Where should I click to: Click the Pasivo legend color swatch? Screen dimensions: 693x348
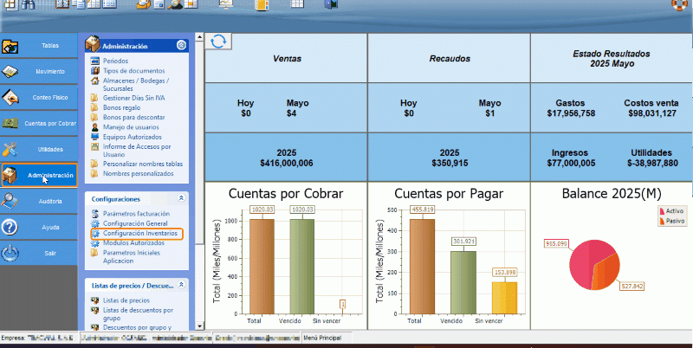click(663, 221)
